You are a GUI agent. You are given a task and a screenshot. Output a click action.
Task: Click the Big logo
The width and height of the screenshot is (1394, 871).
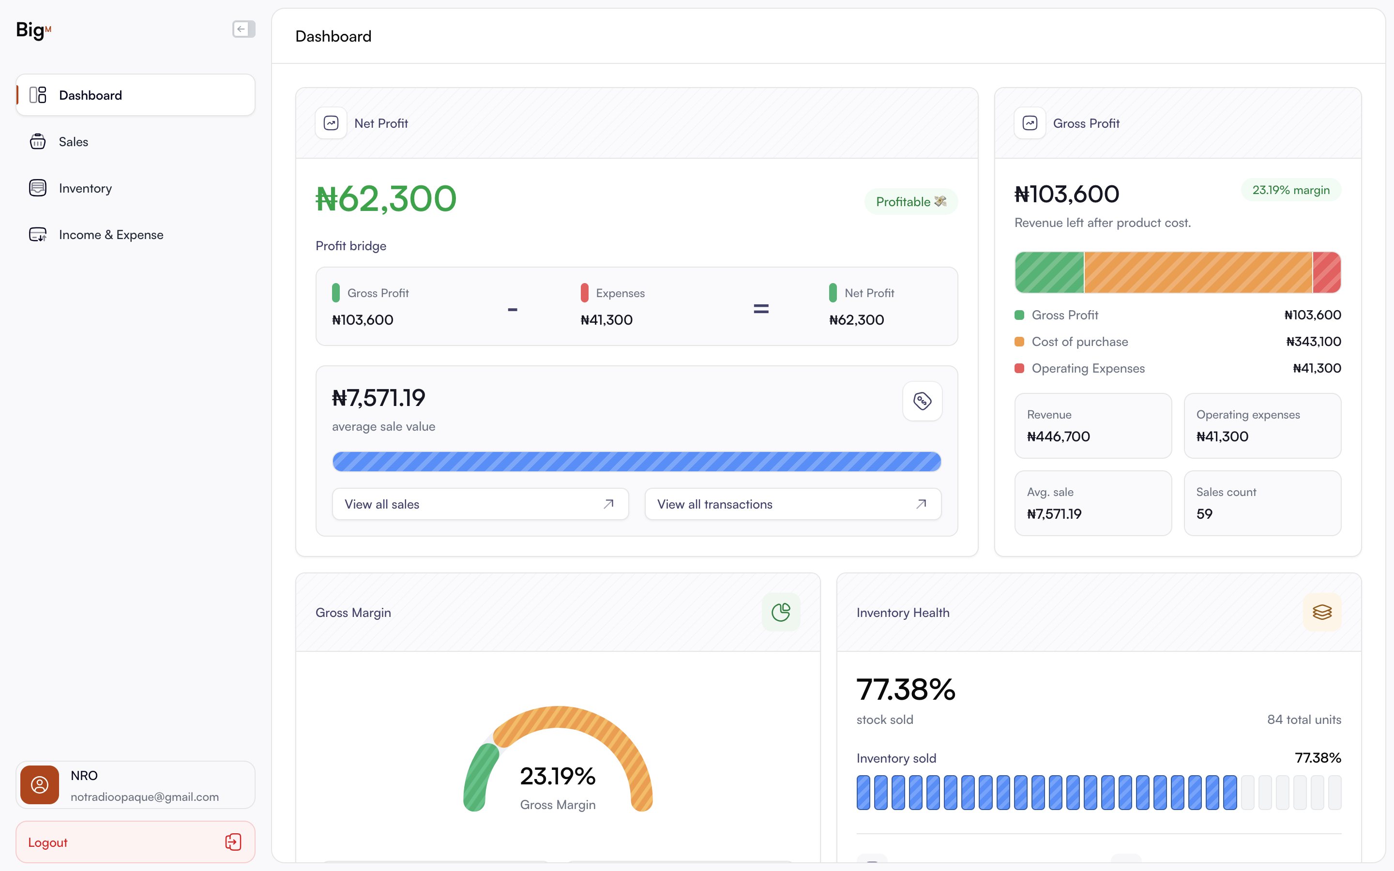pos(33,30)
